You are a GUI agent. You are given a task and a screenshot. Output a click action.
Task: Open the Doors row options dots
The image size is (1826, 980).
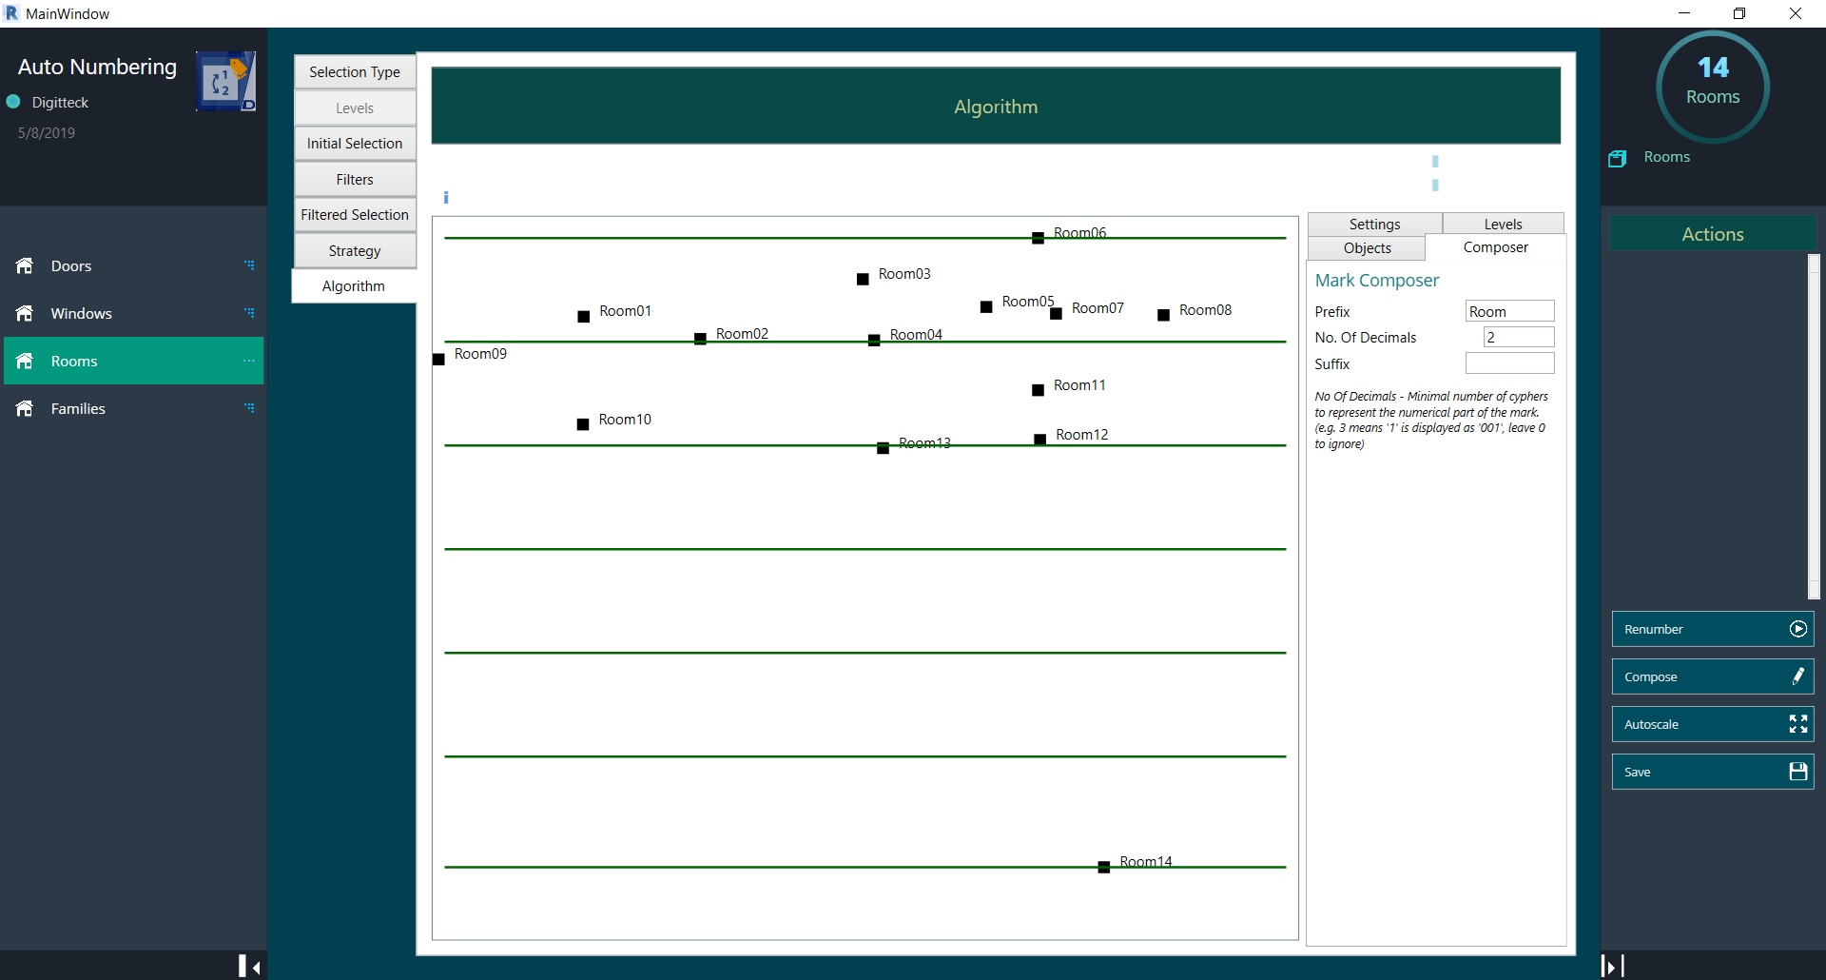click(249, 265)
